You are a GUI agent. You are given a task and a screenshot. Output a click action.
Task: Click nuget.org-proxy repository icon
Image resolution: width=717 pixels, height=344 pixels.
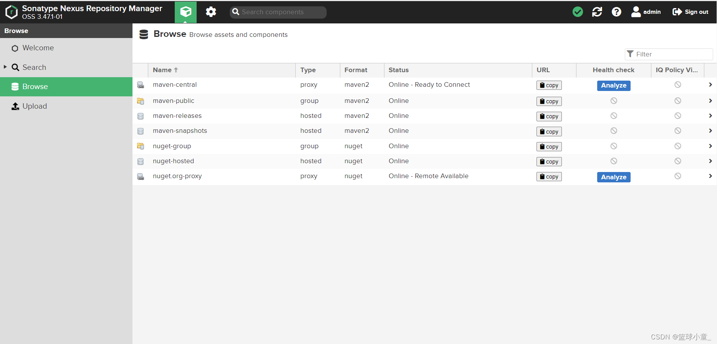point(141,177)
